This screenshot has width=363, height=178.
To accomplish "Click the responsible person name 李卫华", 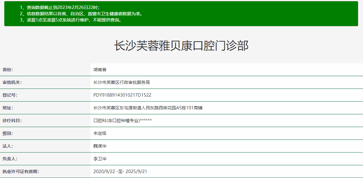I will click(x=100, y=159).
